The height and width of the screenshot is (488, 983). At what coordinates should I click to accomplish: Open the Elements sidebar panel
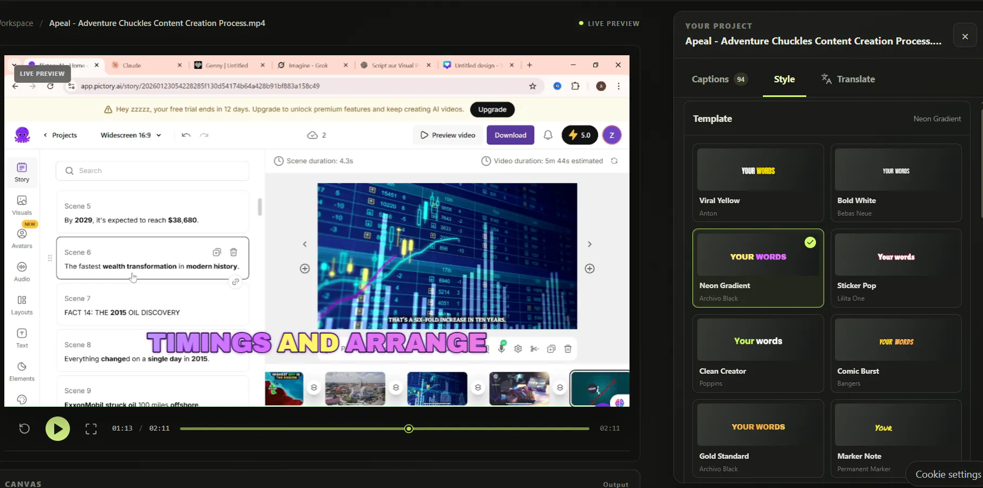pos(22,372)
